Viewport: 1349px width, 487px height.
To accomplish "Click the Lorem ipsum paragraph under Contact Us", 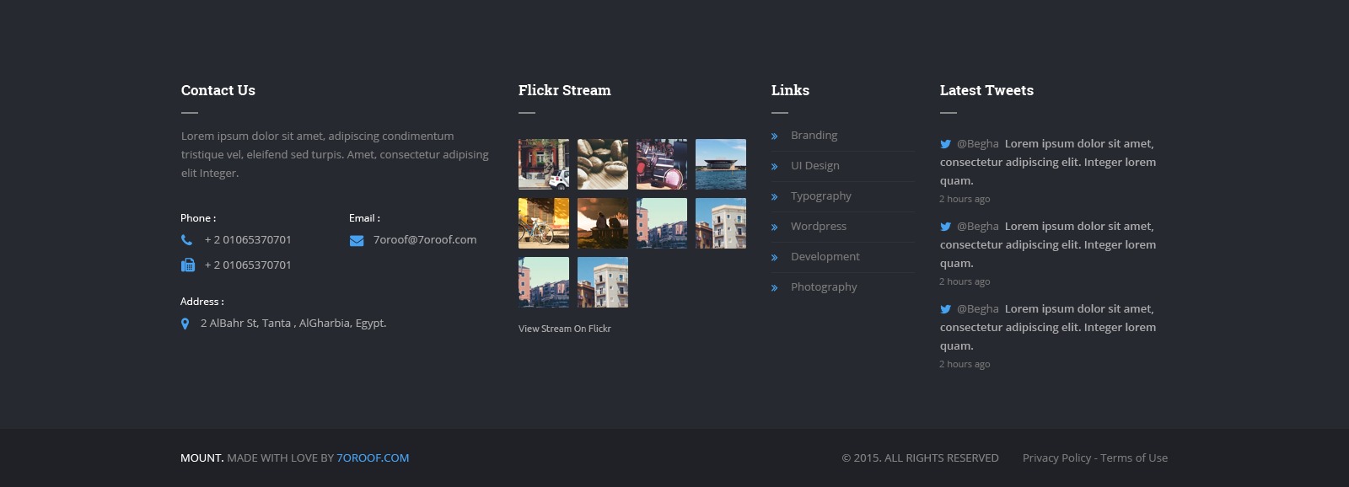I will point(335,155).
